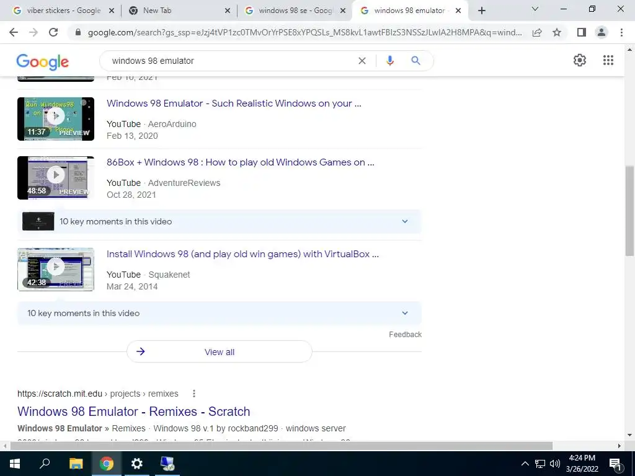Click the Google search input field
The image size is (635, 476).
tap(231, 61)
